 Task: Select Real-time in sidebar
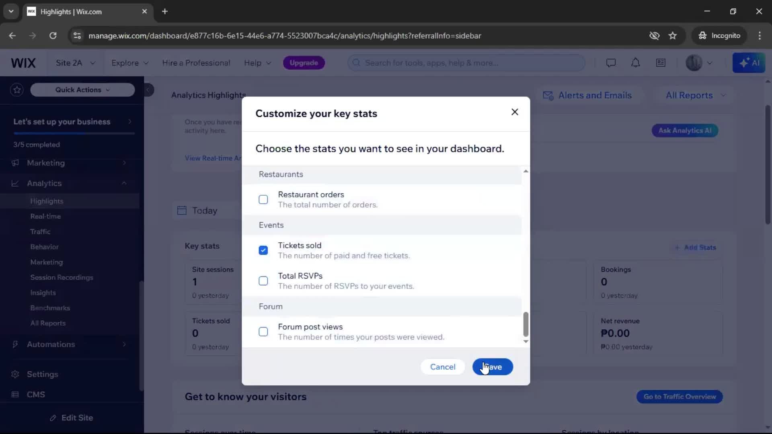(x=45, y=217)
